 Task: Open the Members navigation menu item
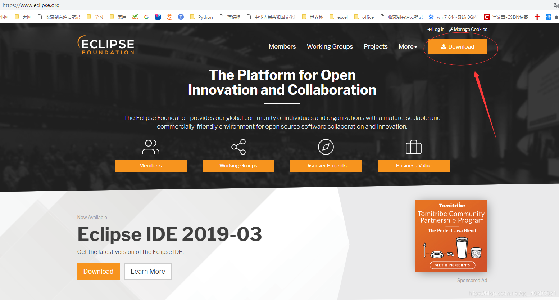tap(282, 46)
